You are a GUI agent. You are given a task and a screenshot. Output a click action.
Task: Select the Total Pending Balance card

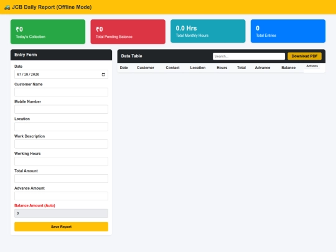128,32
